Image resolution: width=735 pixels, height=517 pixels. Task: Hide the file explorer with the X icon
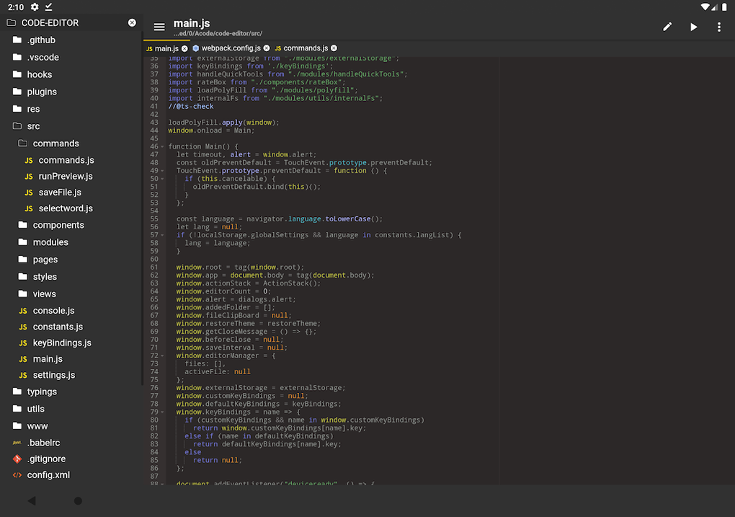click(132, 22)
